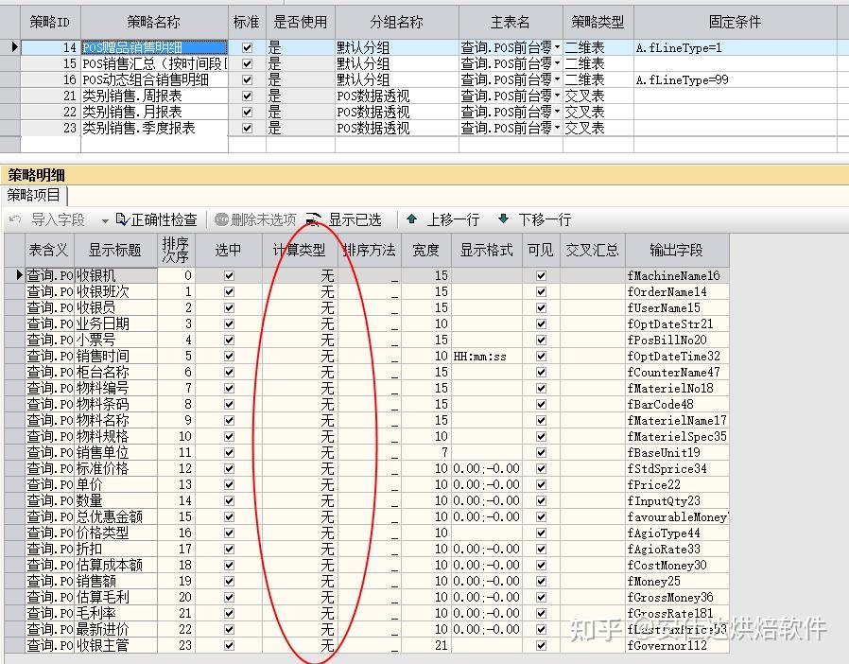Click the 固定条件 column header
Screen dimensions: 849x664
pos(736,22)
